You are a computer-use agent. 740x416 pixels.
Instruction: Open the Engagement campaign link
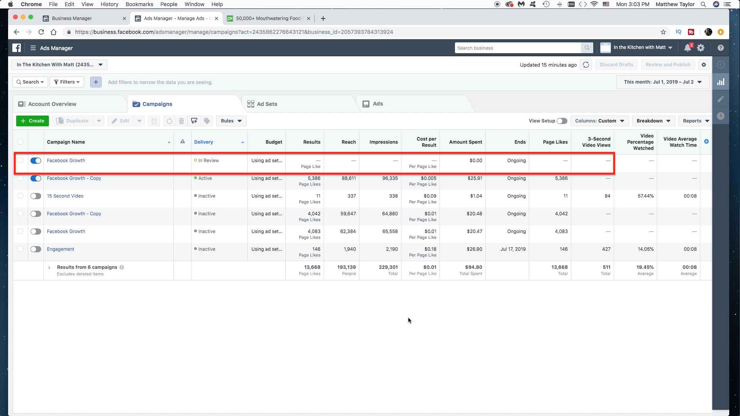[60, 249]
